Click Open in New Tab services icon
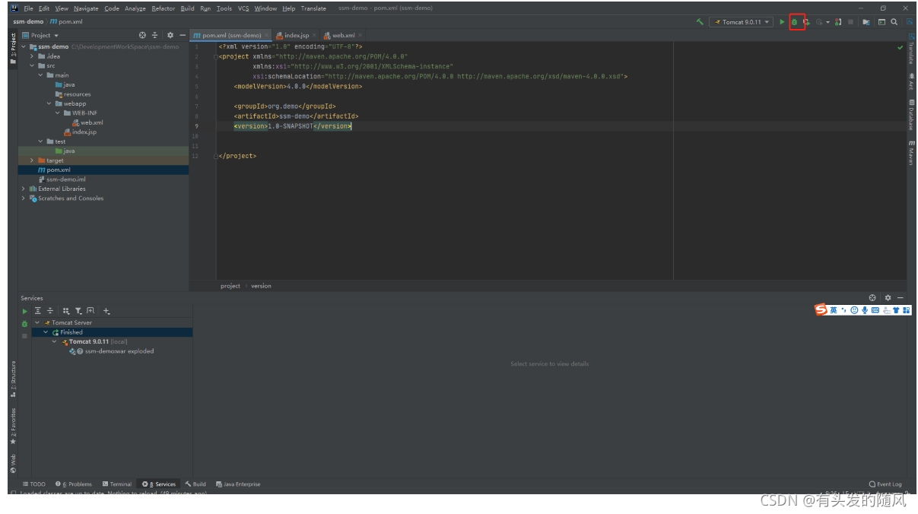Screen dimensions: 918x514 click(91, 311)
